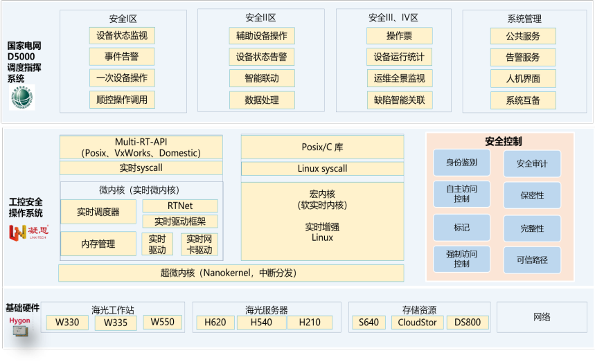The width and height of the screenshot is (595, 362).
Task: Click the 实时调度器 block
Action: tap(98, 212)
